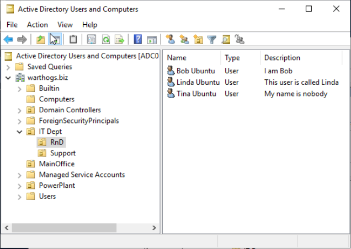351x249 pixels.
Task: Select the Users tree label
Action: [x=47, y=196]
